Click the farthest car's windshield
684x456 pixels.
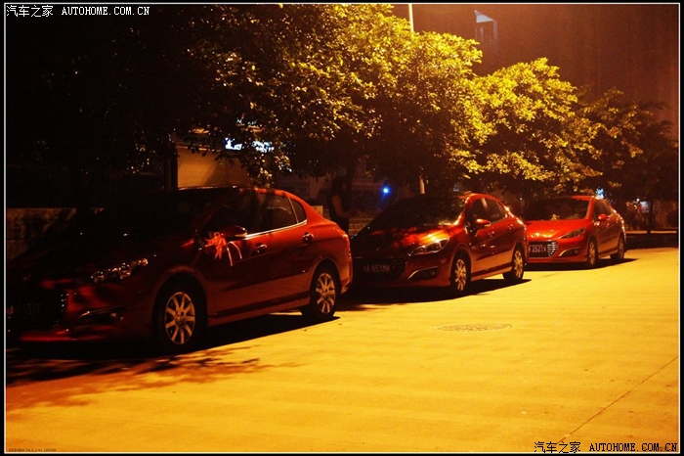tap(558, 209)
